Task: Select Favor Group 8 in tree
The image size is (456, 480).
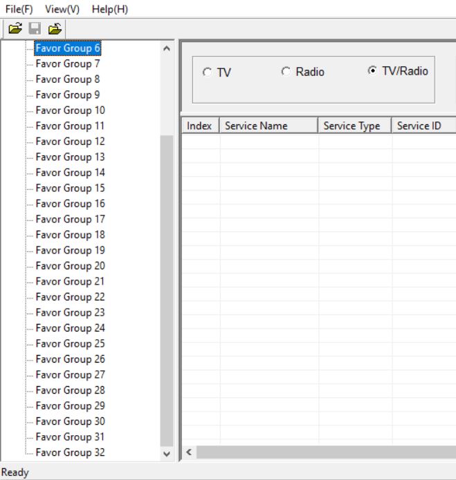Action: click(x=68, y=79)
